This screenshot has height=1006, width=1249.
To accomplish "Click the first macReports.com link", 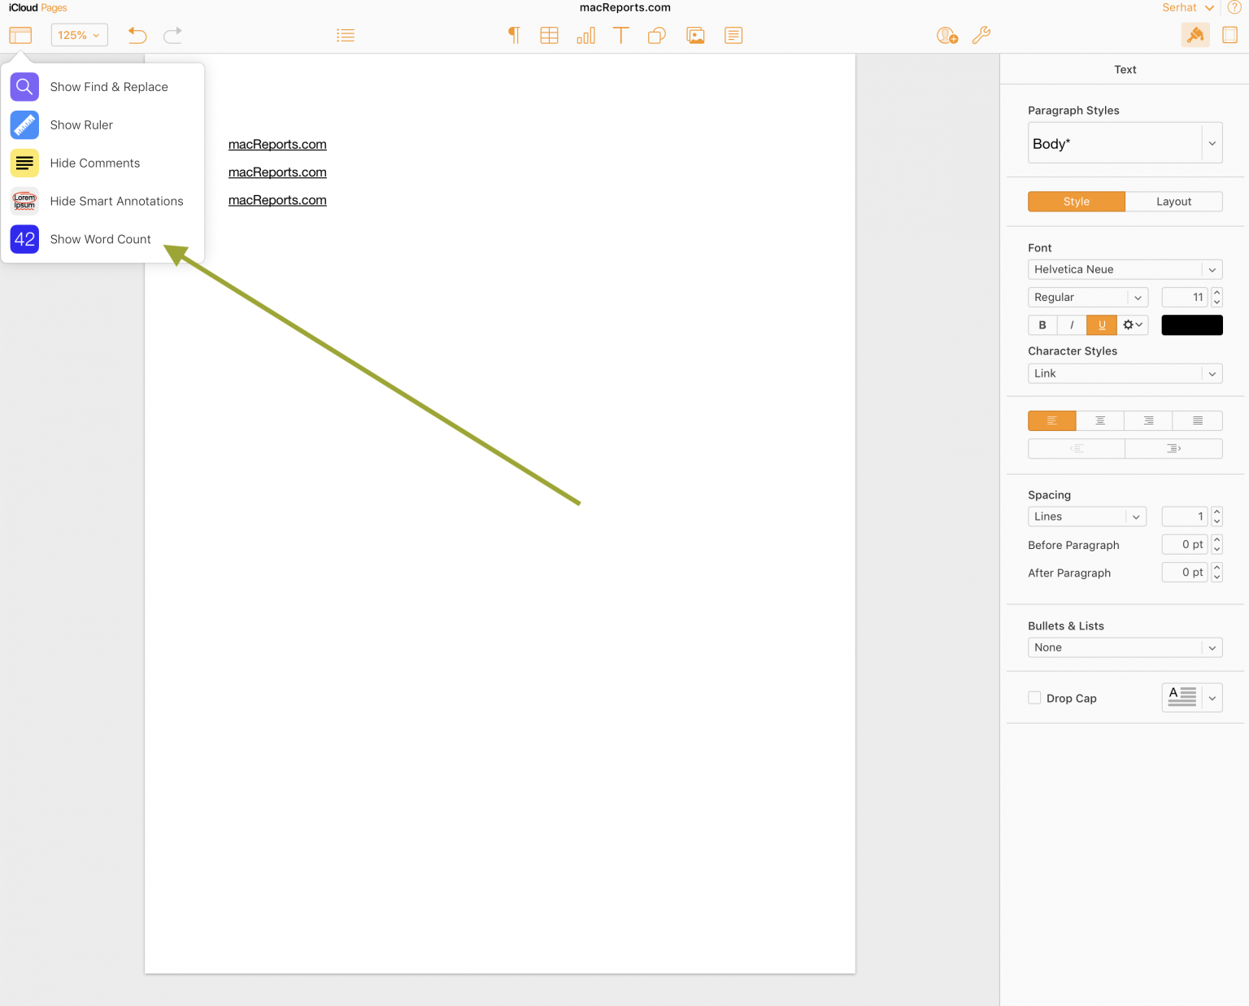I will click(x=277, y=144).
